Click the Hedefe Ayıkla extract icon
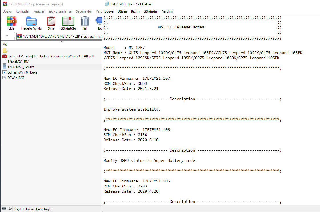 (31, 21)
